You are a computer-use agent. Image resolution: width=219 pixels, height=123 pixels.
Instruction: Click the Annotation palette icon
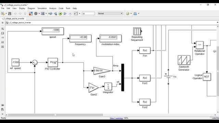(2, 42)
